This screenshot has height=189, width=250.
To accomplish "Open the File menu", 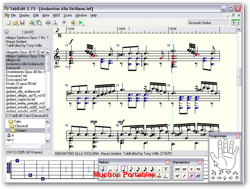I will click(13, 15).
